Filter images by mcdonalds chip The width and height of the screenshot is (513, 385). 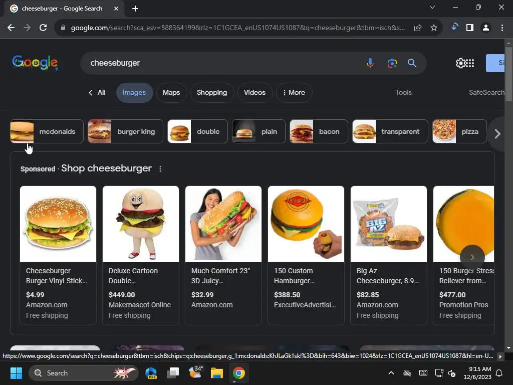click(47, 132)
